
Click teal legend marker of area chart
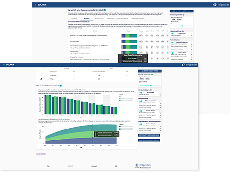pyautogui.click(x=120, y=130)
